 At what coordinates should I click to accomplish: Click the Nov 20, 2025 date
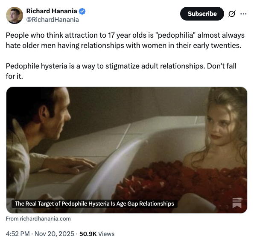pos(54,234)
